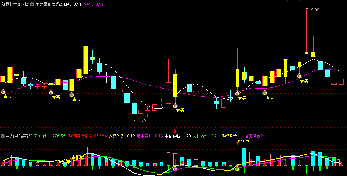Screen dimensions: 347x176
Task: Click the 游资潜伏2: - reading
Action: (255, 136)
